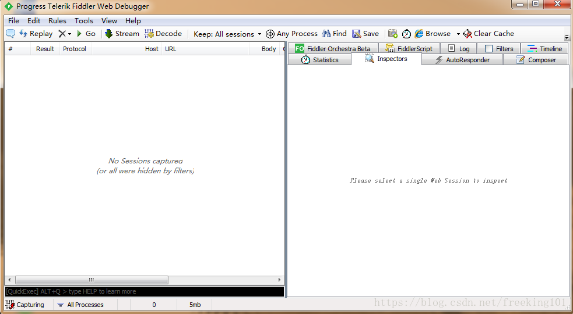Close the Fiddler window
Viewport: 573px width, 314px height.
[557, 5]
